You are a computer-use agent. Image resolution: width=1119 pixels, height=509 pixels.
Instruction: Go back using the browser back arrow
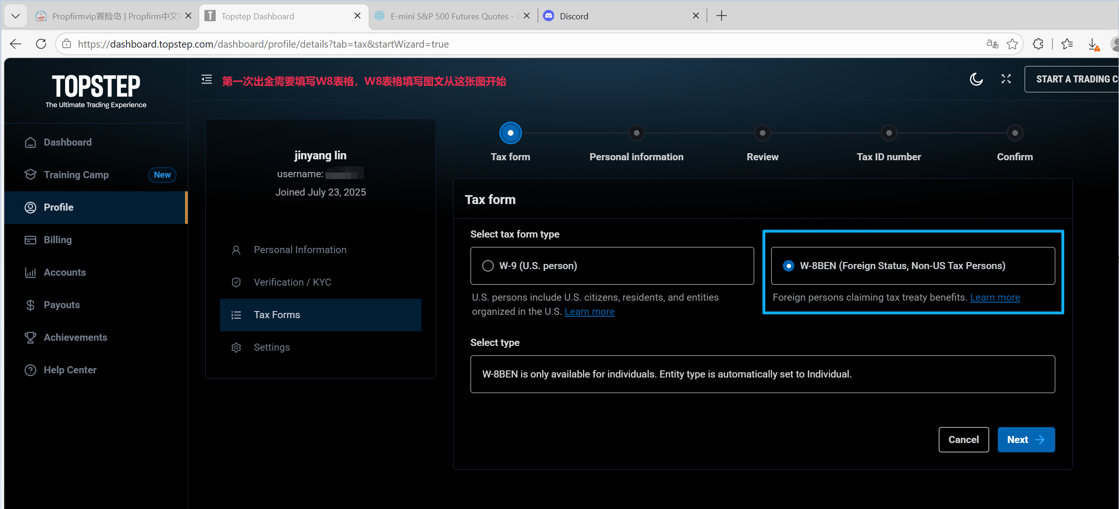[16, 44]
